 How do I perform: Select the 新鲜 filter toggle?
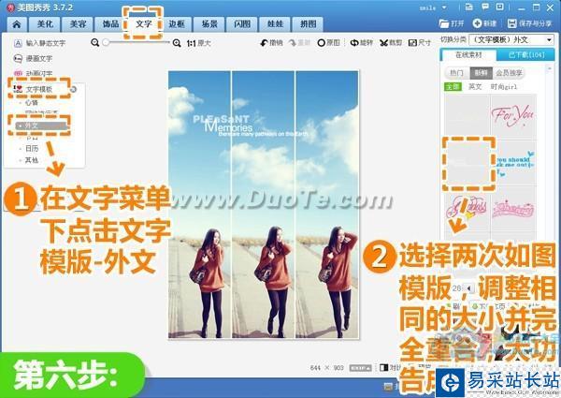pyautogui.click(x=481, y=73)
